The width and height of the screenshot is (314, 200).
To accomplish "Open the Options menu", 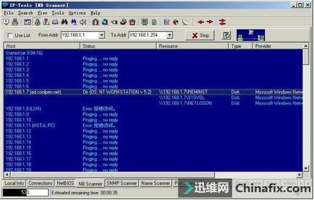I will pos(77,13).
